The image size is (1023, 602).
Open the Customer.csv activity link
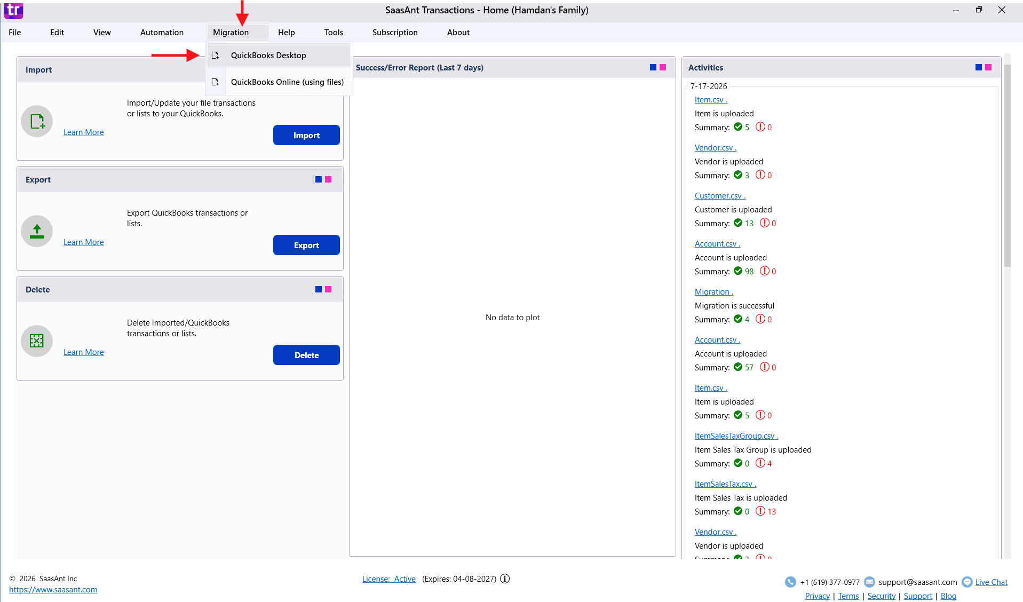[720, 196]
